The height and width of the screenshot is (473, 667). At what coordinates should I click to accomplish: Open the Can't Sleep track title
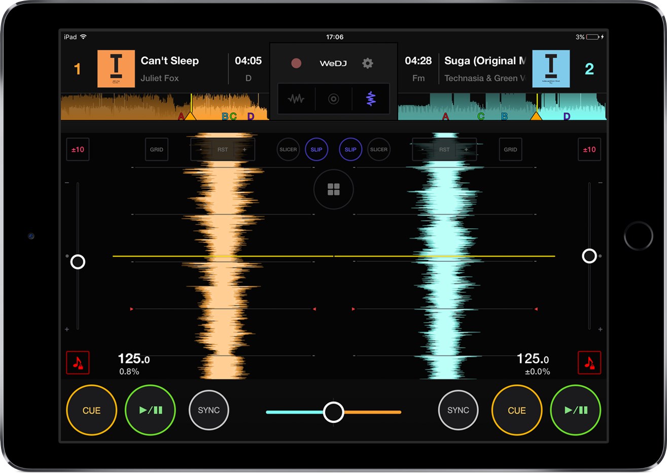[170, 60]
